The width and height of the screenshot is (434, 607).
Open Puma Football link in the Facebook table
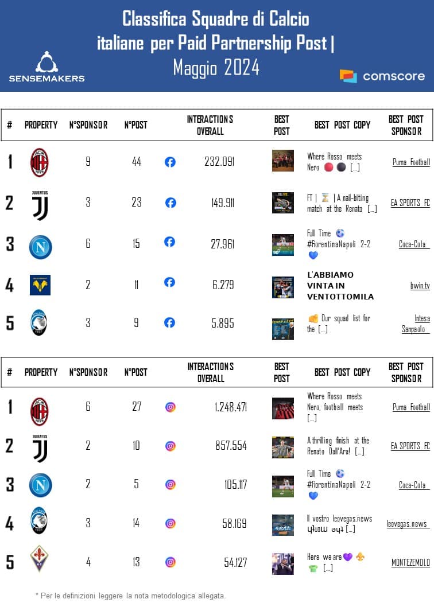[410, 162]
